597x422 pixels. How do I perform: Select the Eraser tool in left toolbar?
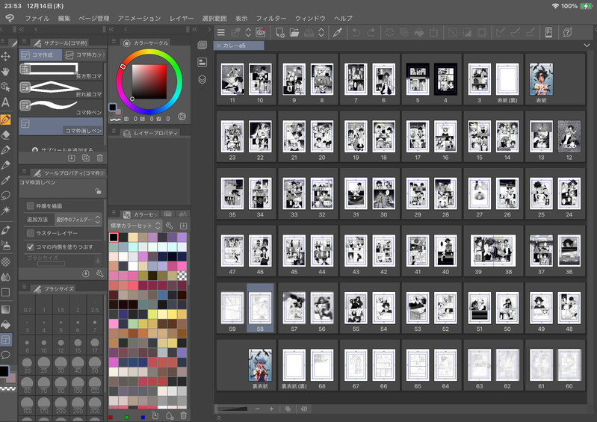5,134
